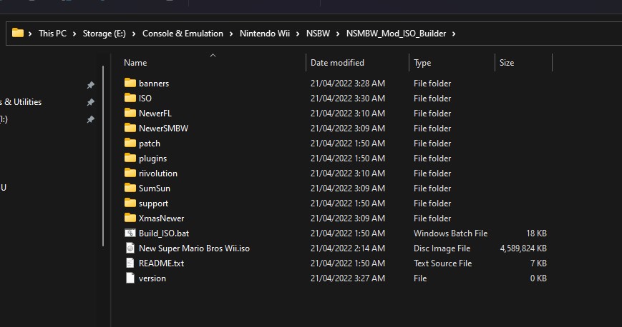Select the banners folder icon
This screenshot has width=622, height=327.
click(x=130, y=83)
